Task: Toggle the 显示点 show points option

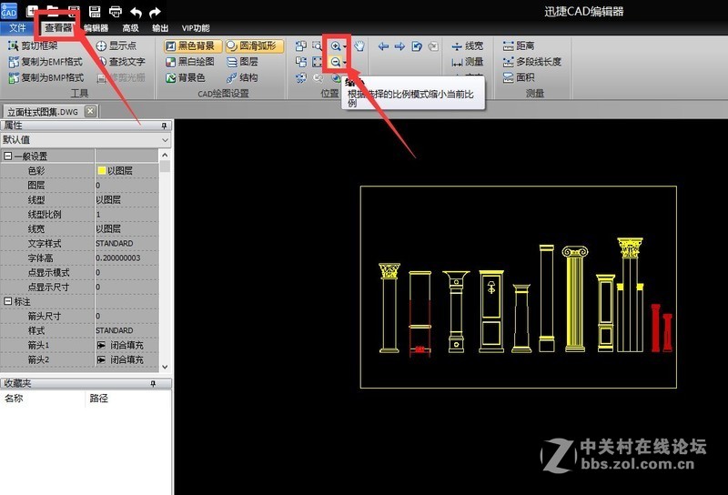Action: tap(116, 45)
